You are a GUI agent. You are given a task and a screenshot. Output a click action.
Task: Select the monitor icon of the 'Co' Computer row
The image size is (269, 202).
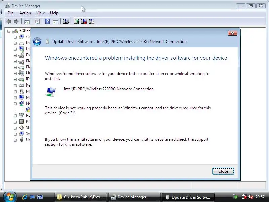[22, 37]
